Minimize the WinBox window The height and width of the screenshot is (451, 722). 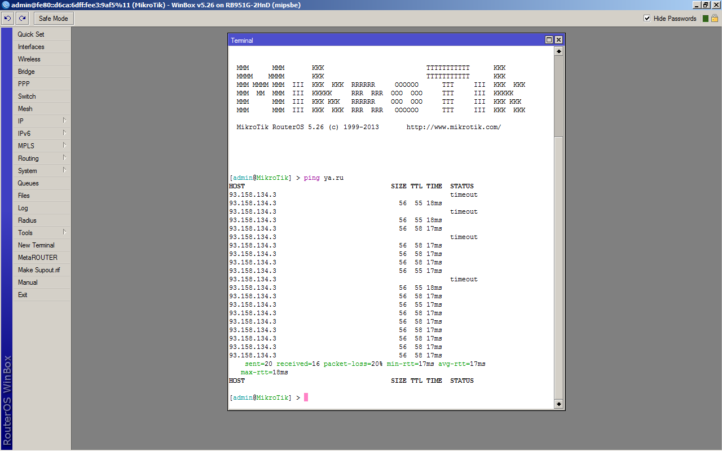(x=697, y=5)
